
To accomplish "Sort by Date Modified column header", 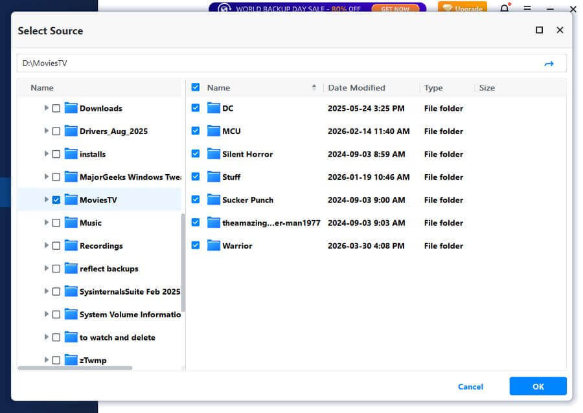I will pyautogui.click(x=356, y=87).
